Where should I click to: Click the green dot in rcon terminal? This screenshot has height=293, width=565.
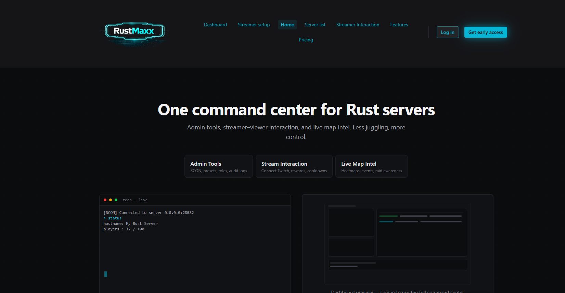click(x=116, y=200)
